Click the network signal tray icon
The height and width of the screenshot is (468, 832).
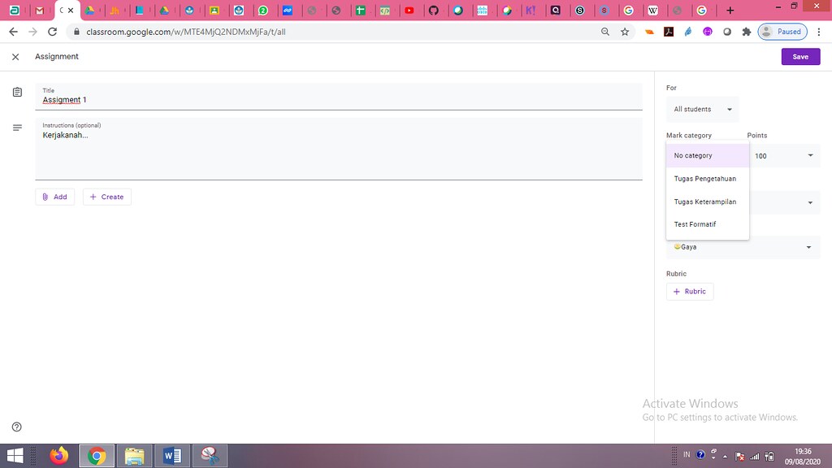[x=754, y=456]
